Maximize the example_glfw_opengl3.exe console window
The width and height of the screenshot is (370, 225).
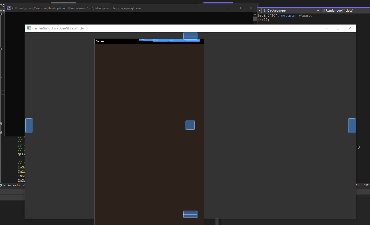tap(239, 8)
